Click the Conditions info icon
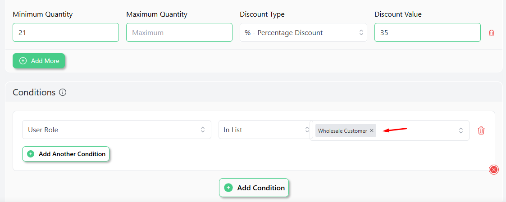Viewport: 506px width, 202px height. click(63, 93)
